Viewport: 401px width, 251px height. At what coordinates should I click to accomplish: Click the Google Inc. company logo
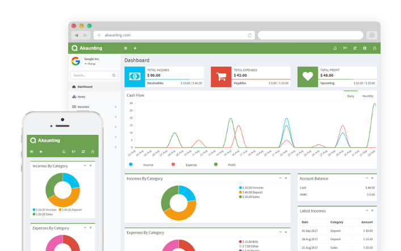click(x=75, y=61)
